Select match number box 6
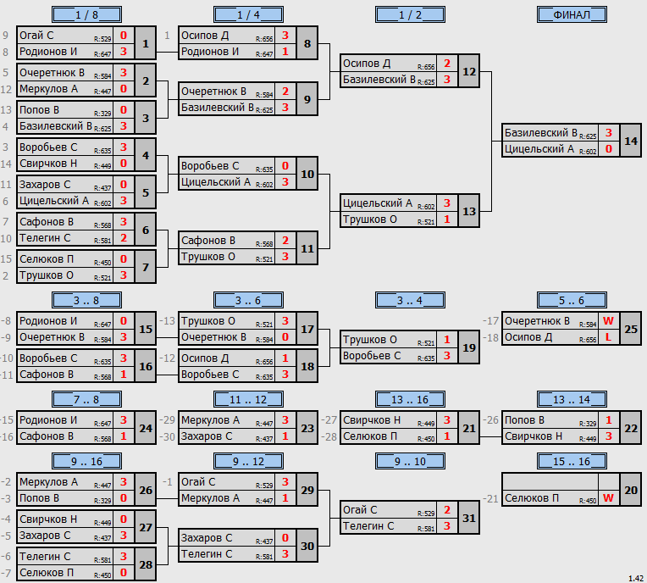 [146, 230]
